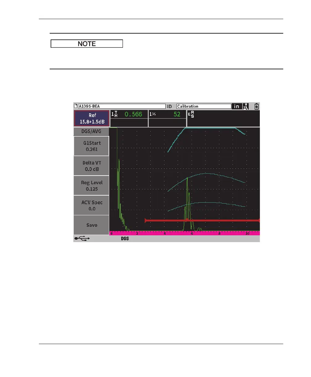Click the 52 amplitude value
The width and height of the screenshot is (311, 377).
177,114
